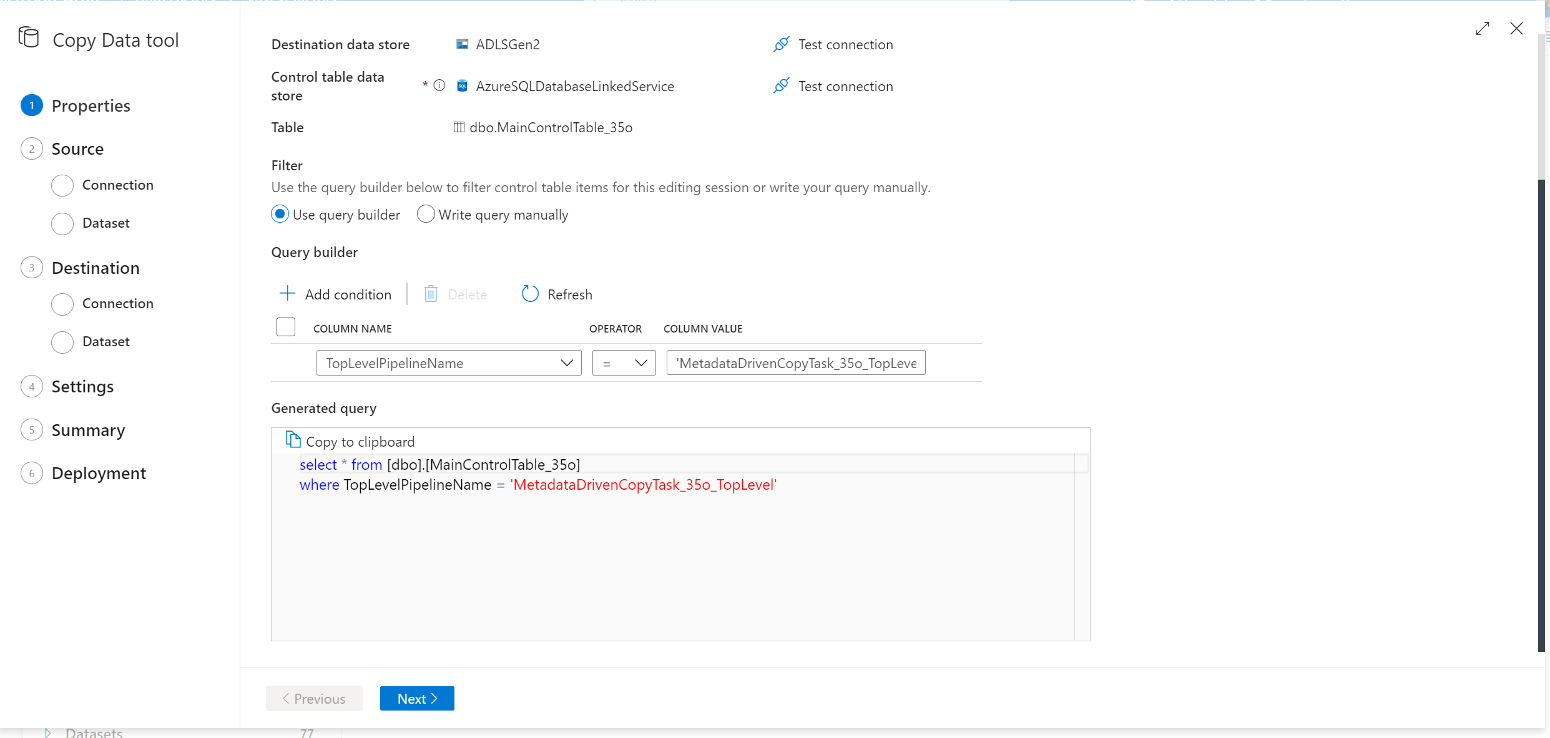Click the column value input field

coord(796,362)
